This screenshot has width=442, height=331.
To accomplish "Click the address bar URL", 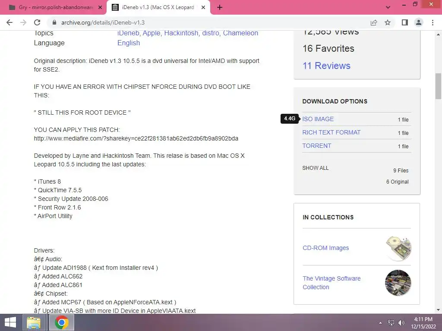I will (x=103, y=22).
